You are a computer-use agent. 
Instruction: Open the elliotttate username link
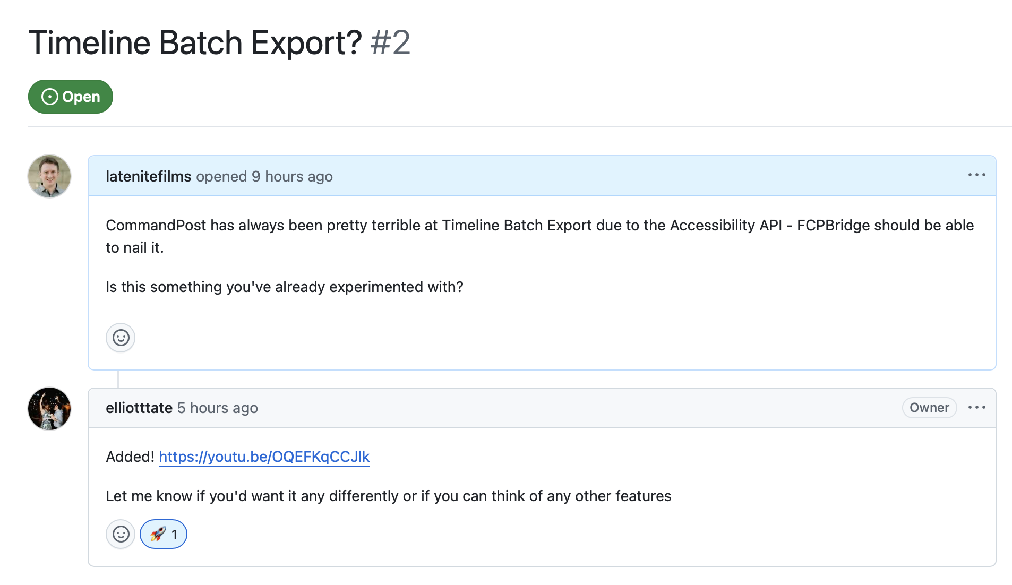[x=139, y=408]
